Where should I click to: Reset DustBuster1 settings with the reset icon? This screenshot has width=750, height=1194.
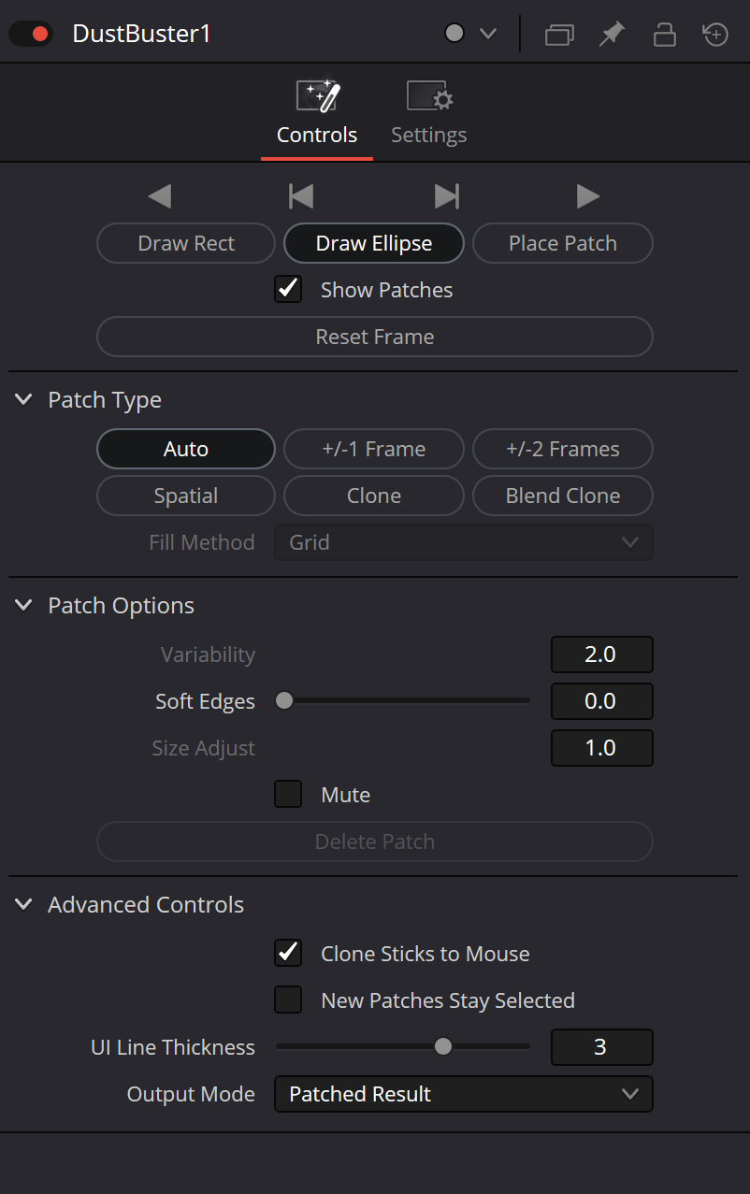click(715, 35)
